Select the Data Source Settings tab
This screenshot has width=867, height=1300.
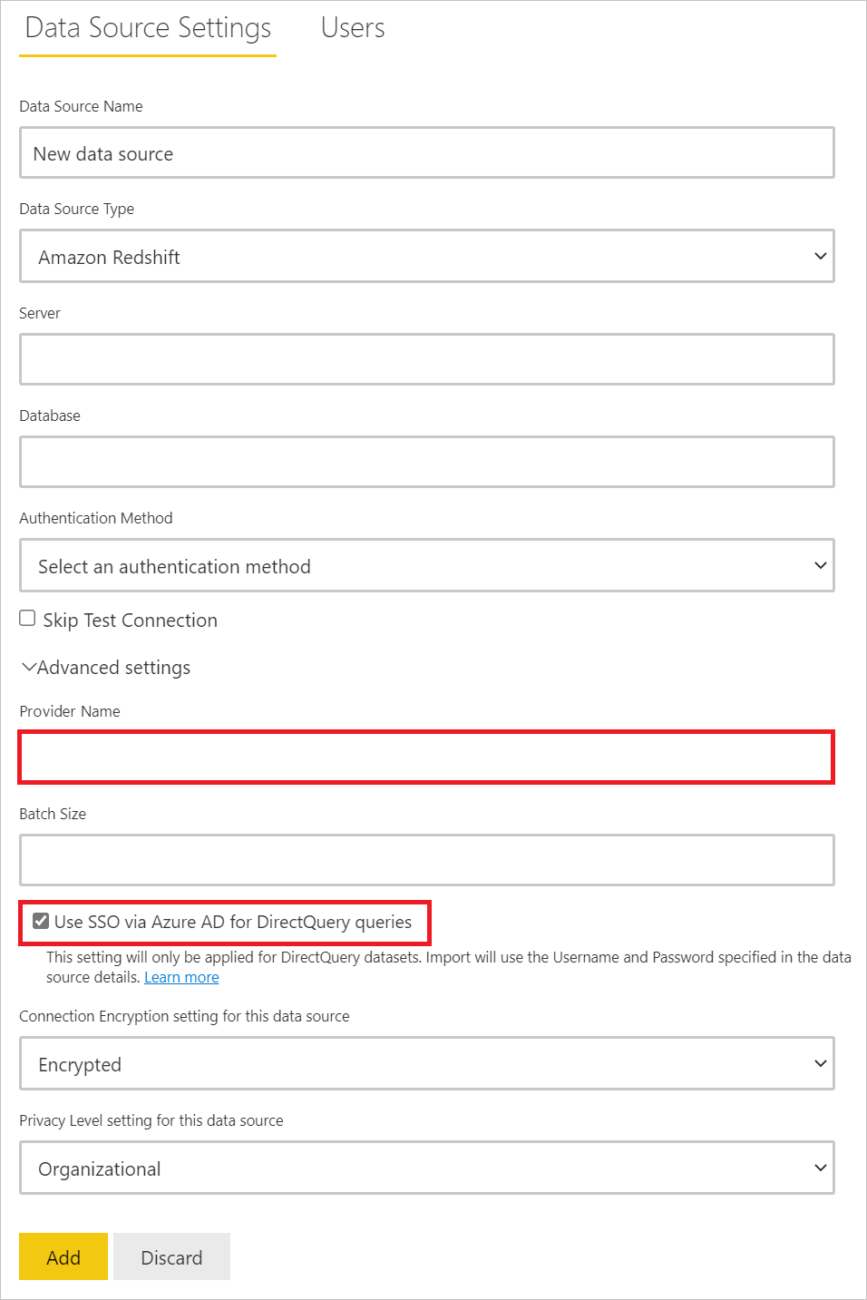[147, 27]
